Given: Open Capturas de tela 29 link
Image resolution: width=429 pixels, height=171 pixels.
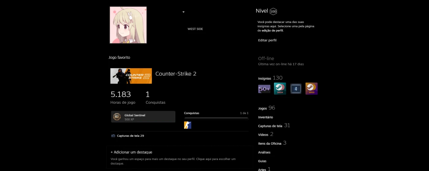Looking at the screenshot, I should tap(131, 136).
